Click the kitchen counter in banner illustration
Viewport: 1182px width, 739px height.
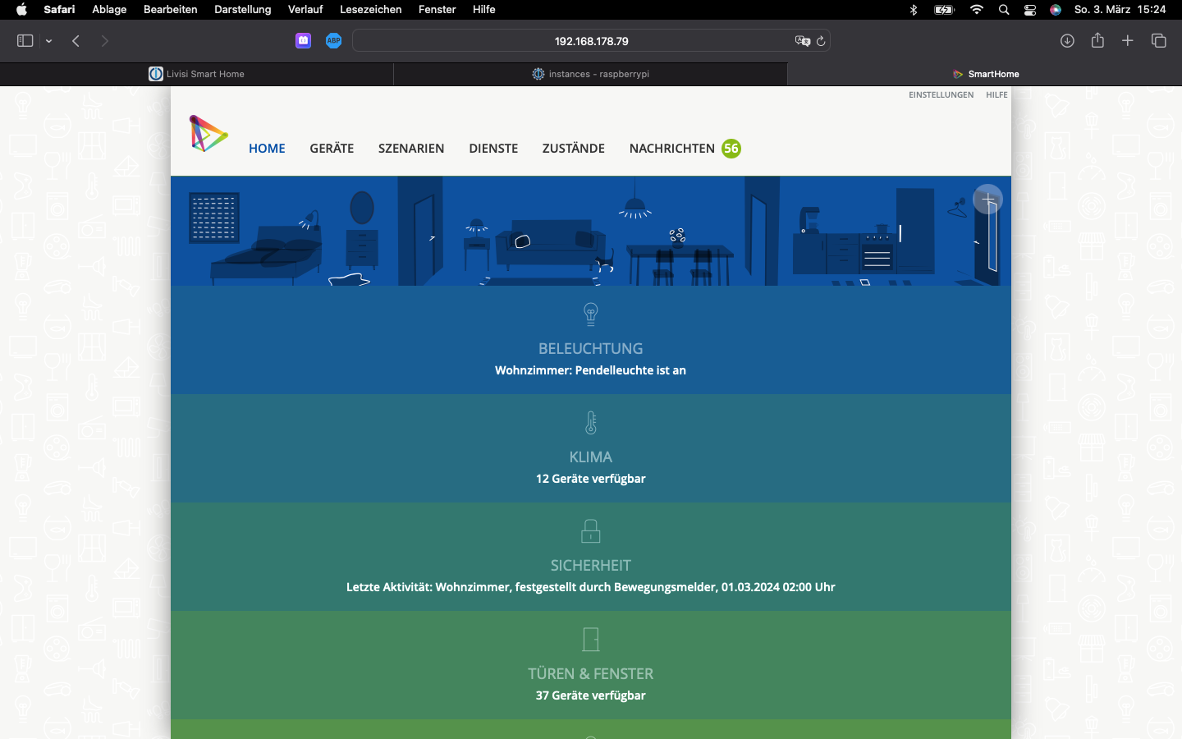[845, 255]
